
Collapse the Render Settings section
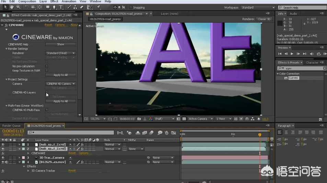coord(6,49)
